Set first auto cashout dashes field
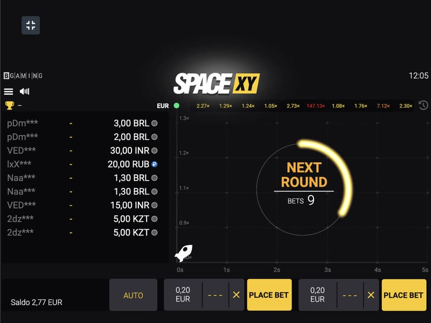 tap(215, 295)
